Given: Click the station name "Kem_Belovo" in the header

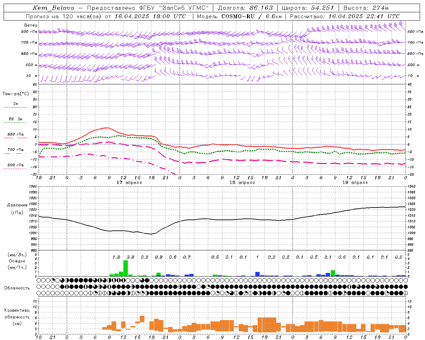Looking at the screenshot, I should click(53, 8).
